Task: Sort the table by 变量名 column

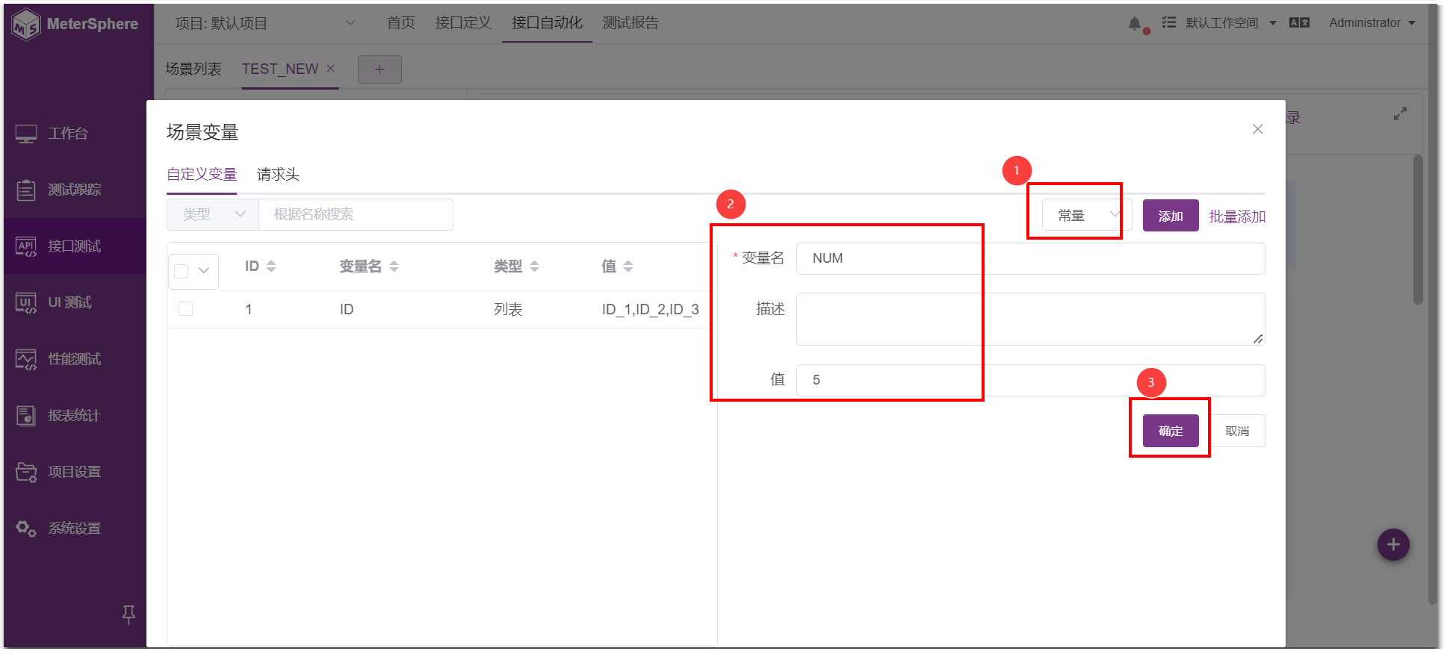Action: coord(394,267)
